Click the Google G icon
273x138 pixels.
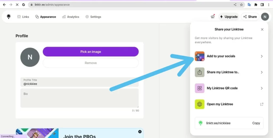click(x=23, y=5)
